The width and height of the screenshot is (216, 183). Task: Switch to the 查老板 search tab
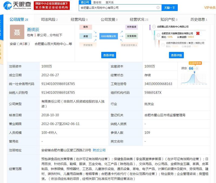(97, 2)
